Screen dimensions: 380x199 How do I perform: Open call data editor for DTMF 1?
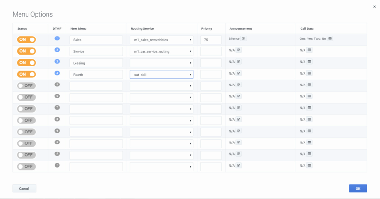pos(330,38)
